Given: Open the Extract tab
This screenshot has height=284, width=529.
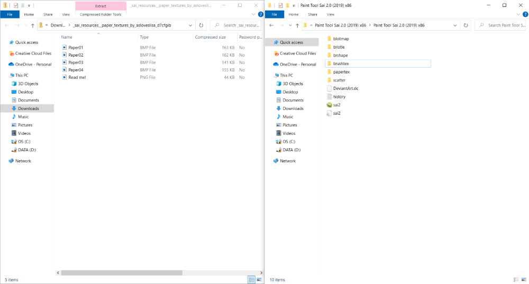Looking at the screenshot, I should coord(101,6).
